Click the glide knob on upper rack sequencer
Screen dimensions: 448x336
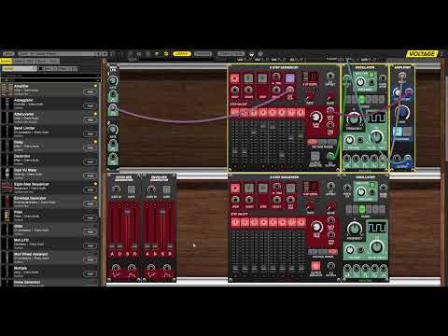(330, 97)
